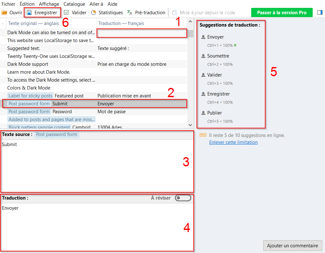The width and height of the screenshot is (325, 253).
Task: Open the Catalogue menu
Action: point(74,4)
